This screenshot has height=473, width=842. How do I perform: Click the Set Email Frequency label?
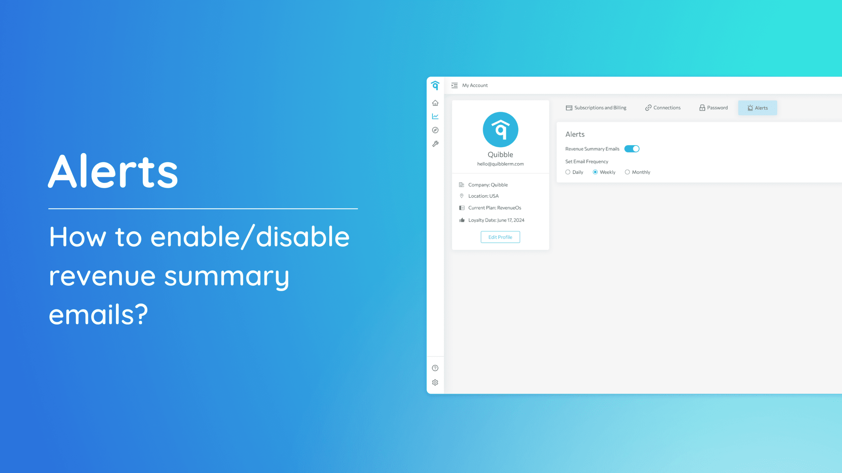[x=587, y=162]
